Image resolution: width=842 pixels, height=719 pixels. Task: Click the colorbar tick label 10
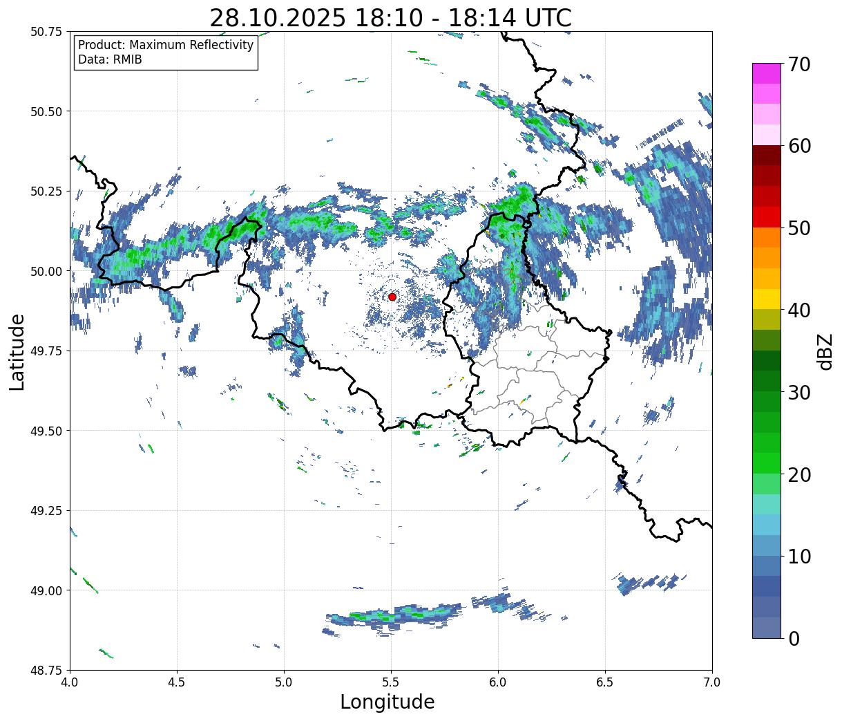(799, 557)
